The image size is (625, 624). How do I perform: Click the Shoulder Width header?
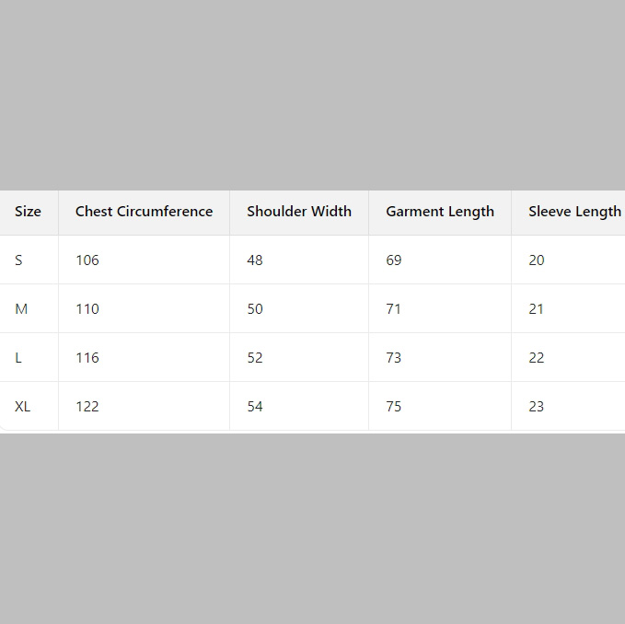(299, 212)
